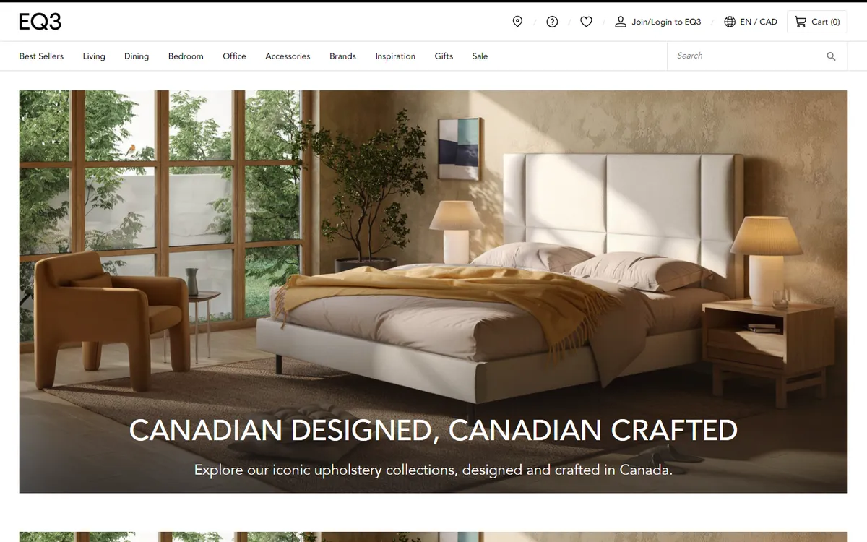Open the Dining menu
867x542 pixels.
(137, 56)
